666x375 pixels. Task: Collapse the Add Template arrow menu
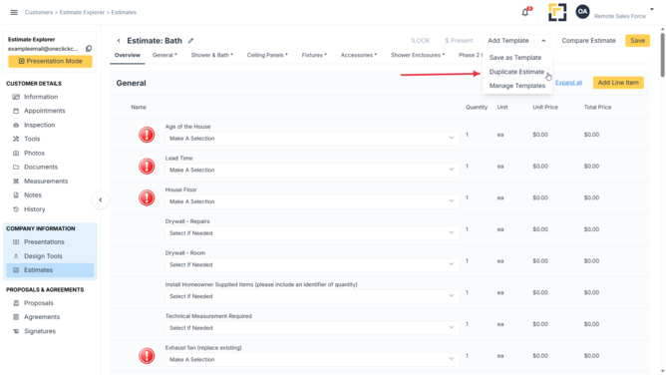543,41
